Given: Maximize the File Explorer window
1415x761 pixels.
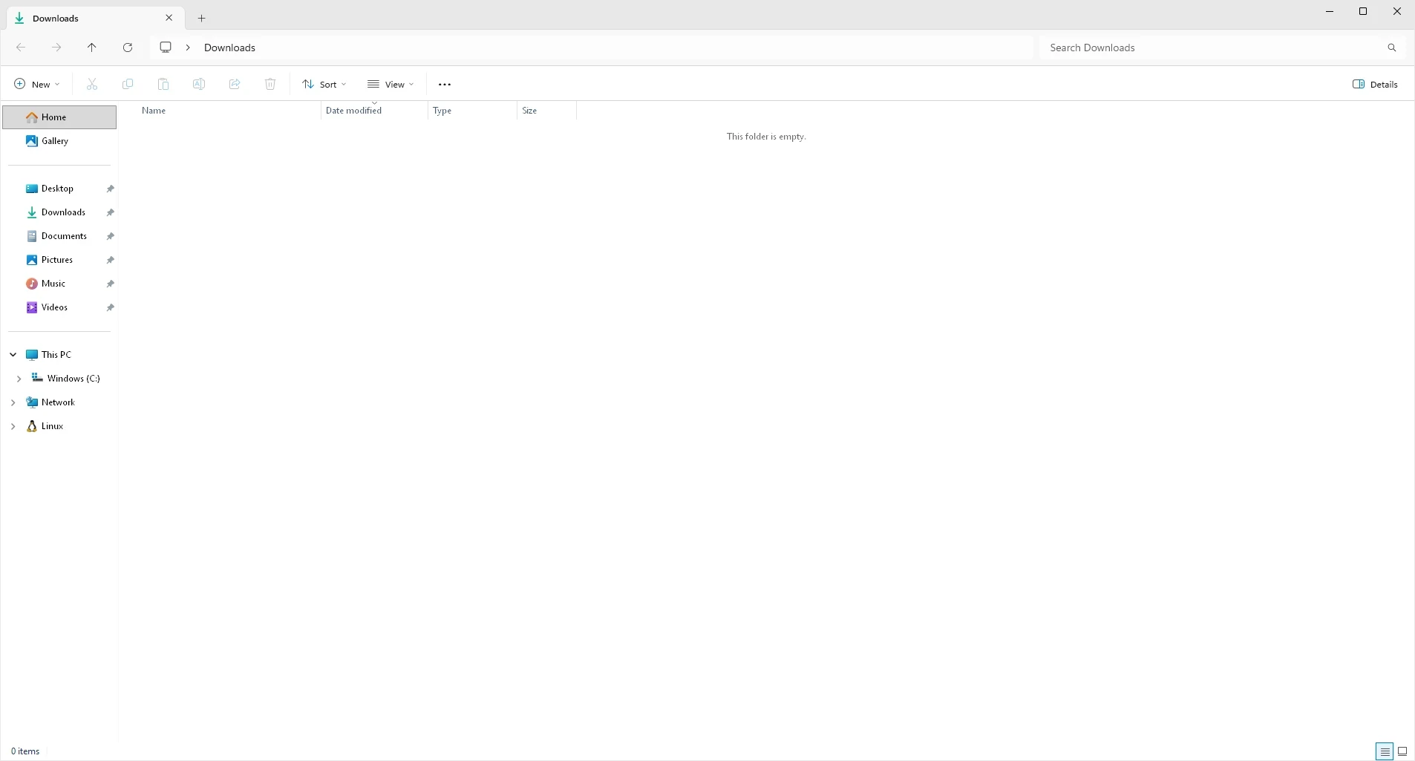Looking at the screenshot, I should (x=1363, y=11).
